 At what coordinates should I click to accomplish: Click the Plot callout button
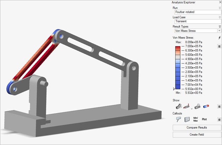(x=204, y=119)
